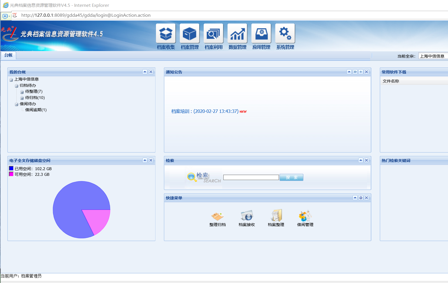448x283 pixels.
Task: Click the browser address bar URL
Action: tap(86, 15)
